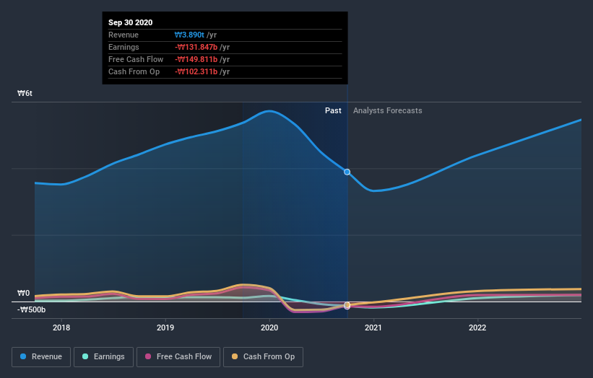The image size is (593, 378).
Task: Select the Revenue data point marker on blue line
Action: 347,172
